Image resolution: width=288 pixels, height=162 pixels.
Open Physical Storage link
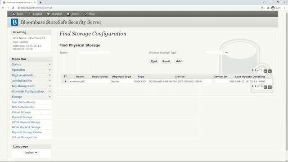pyautogui.click(x=22, y=117)
